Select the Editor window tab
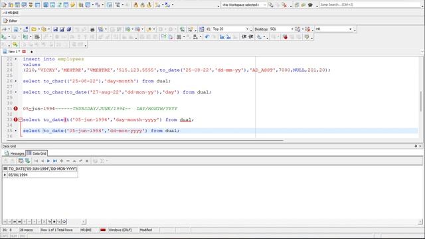 click(x=11, y=21)
